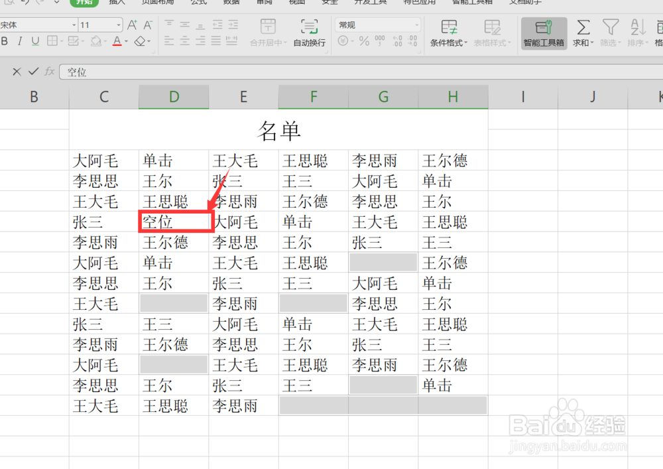The height and width of the screenshot is (469, 663).
Task: Toggle underline formatting
Action: click(35, 41)
